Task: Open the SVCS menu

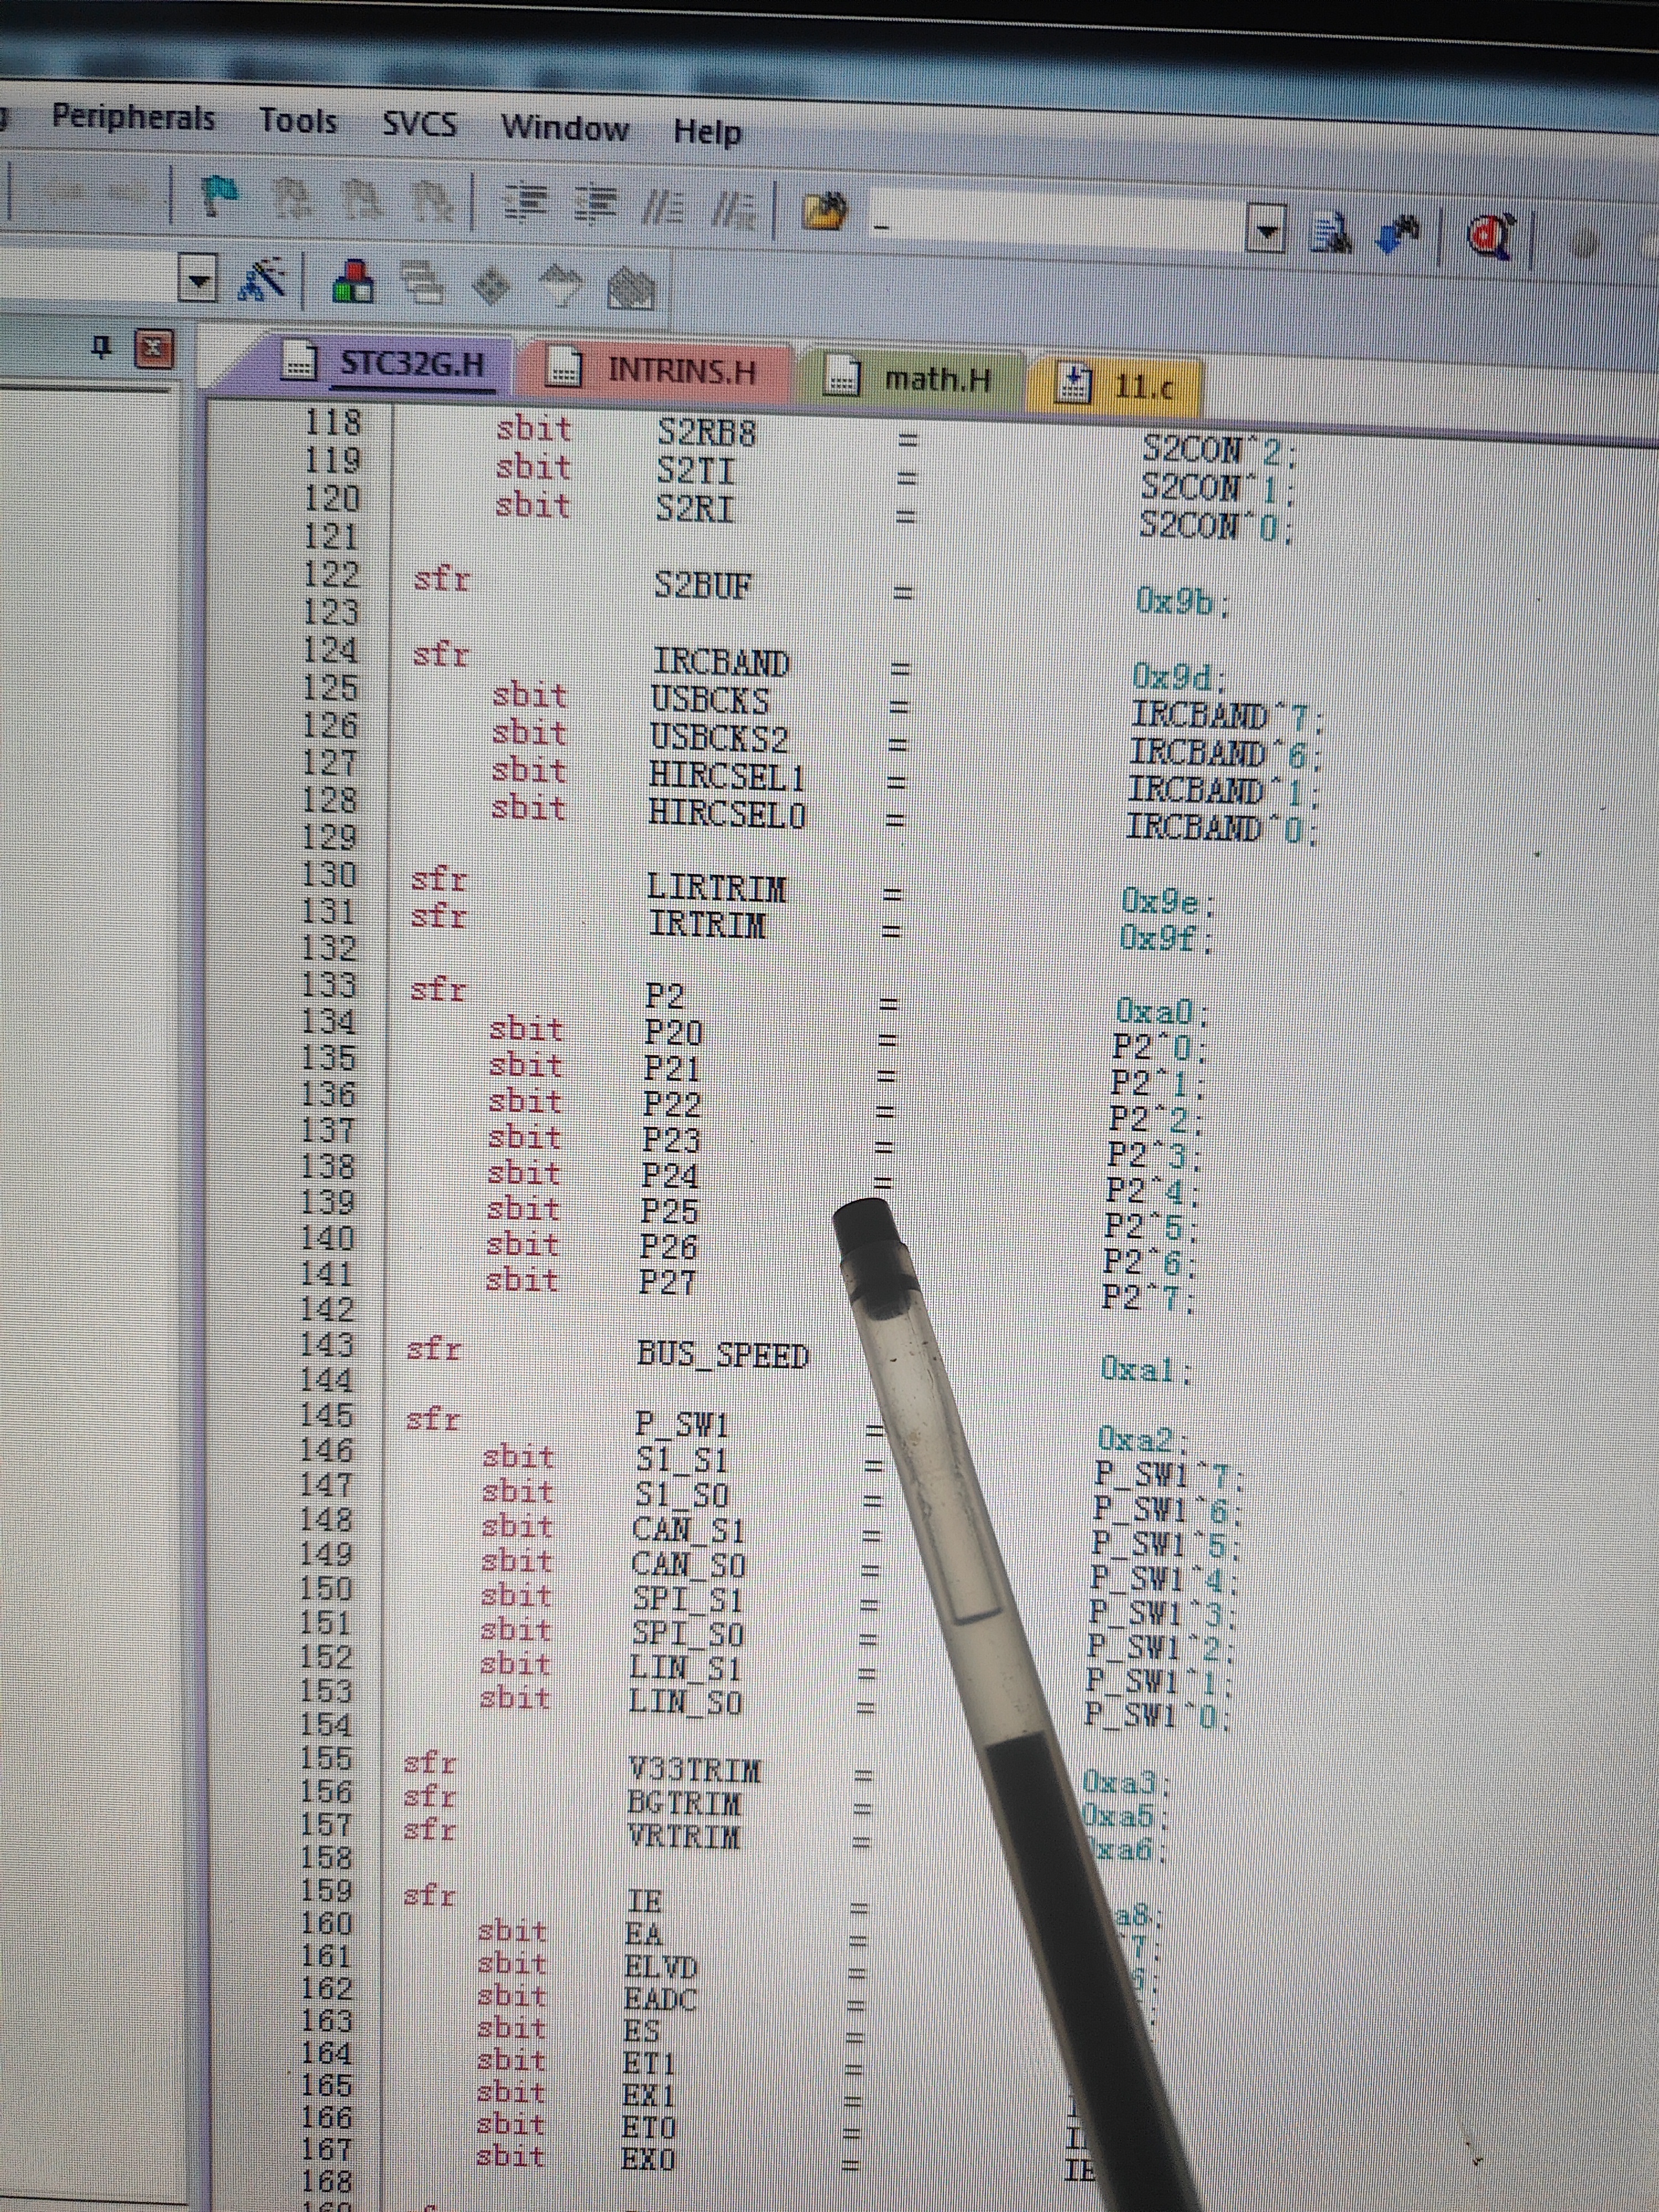Action: tap(420, 123)
